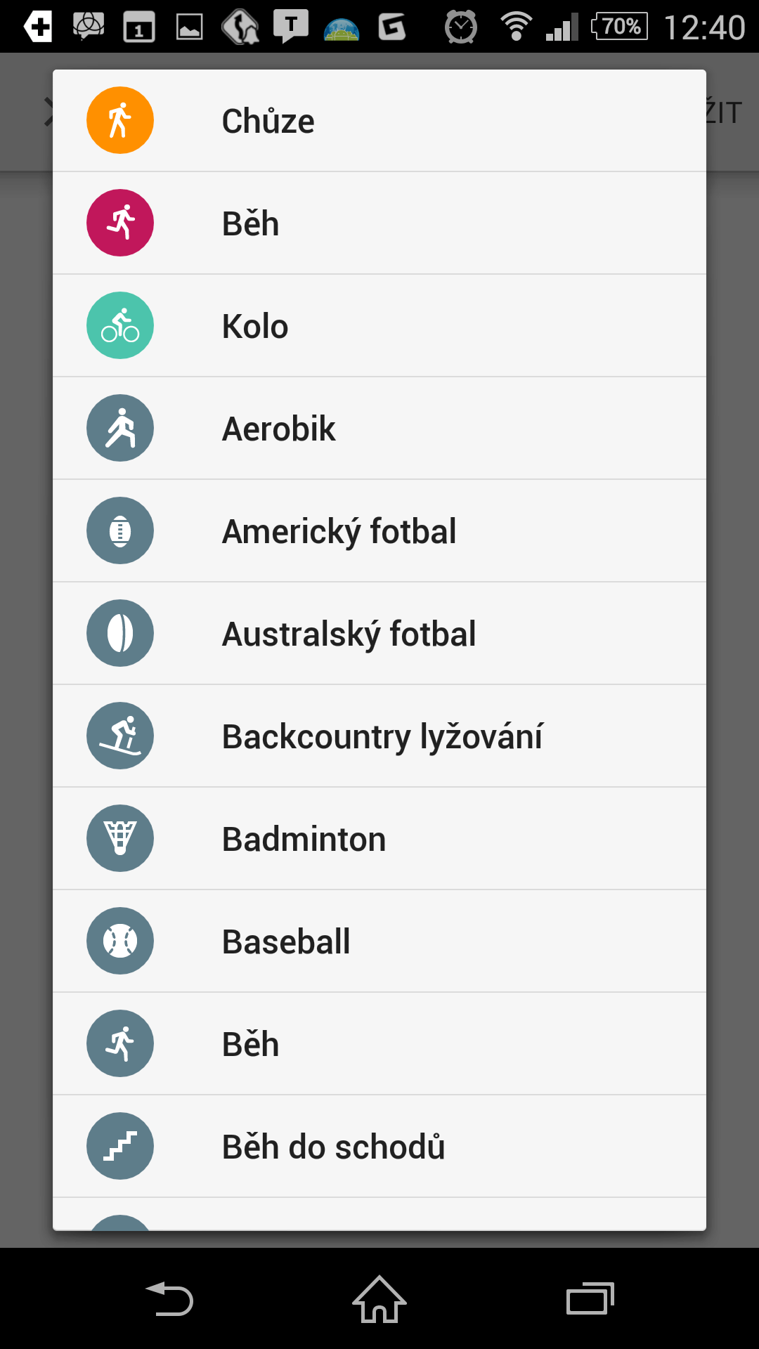Pick Americký fotbal from the list
The width and height of the screenshot is (759, 1349).
(x=339, y=531)
